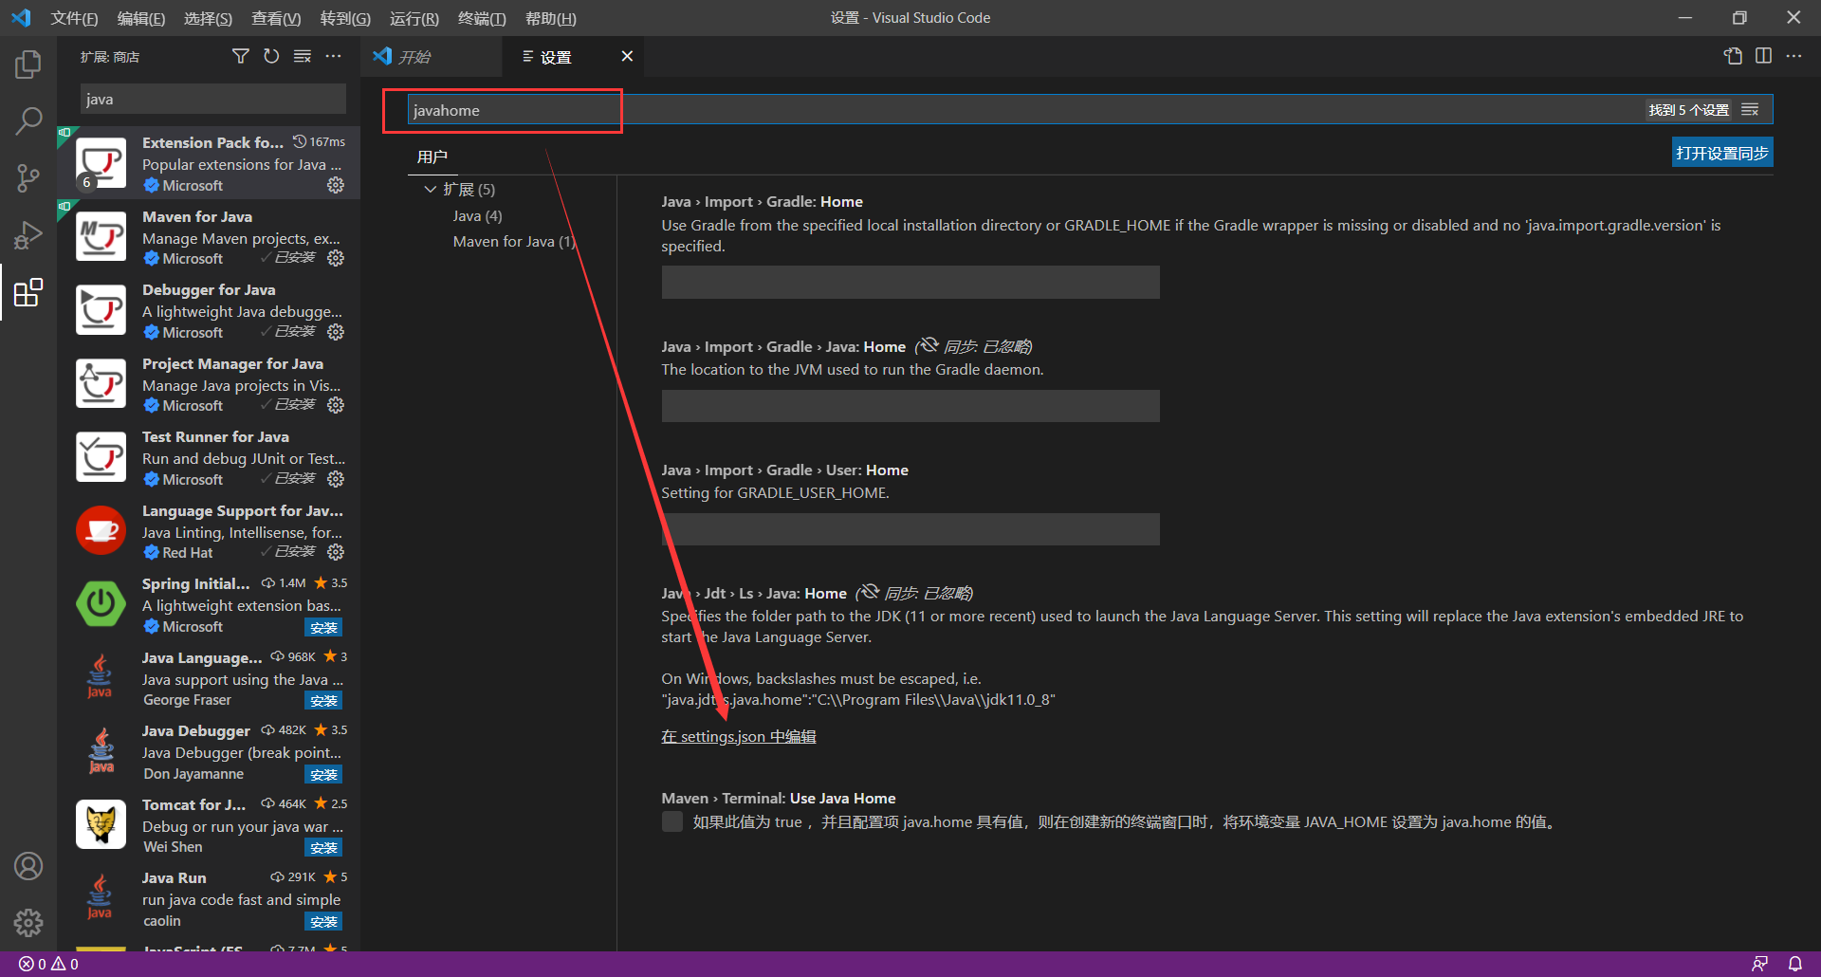The image size is (1821, 977).
Task: Collapse the 扩展 (5) settings tree
Action: [430, 190]
